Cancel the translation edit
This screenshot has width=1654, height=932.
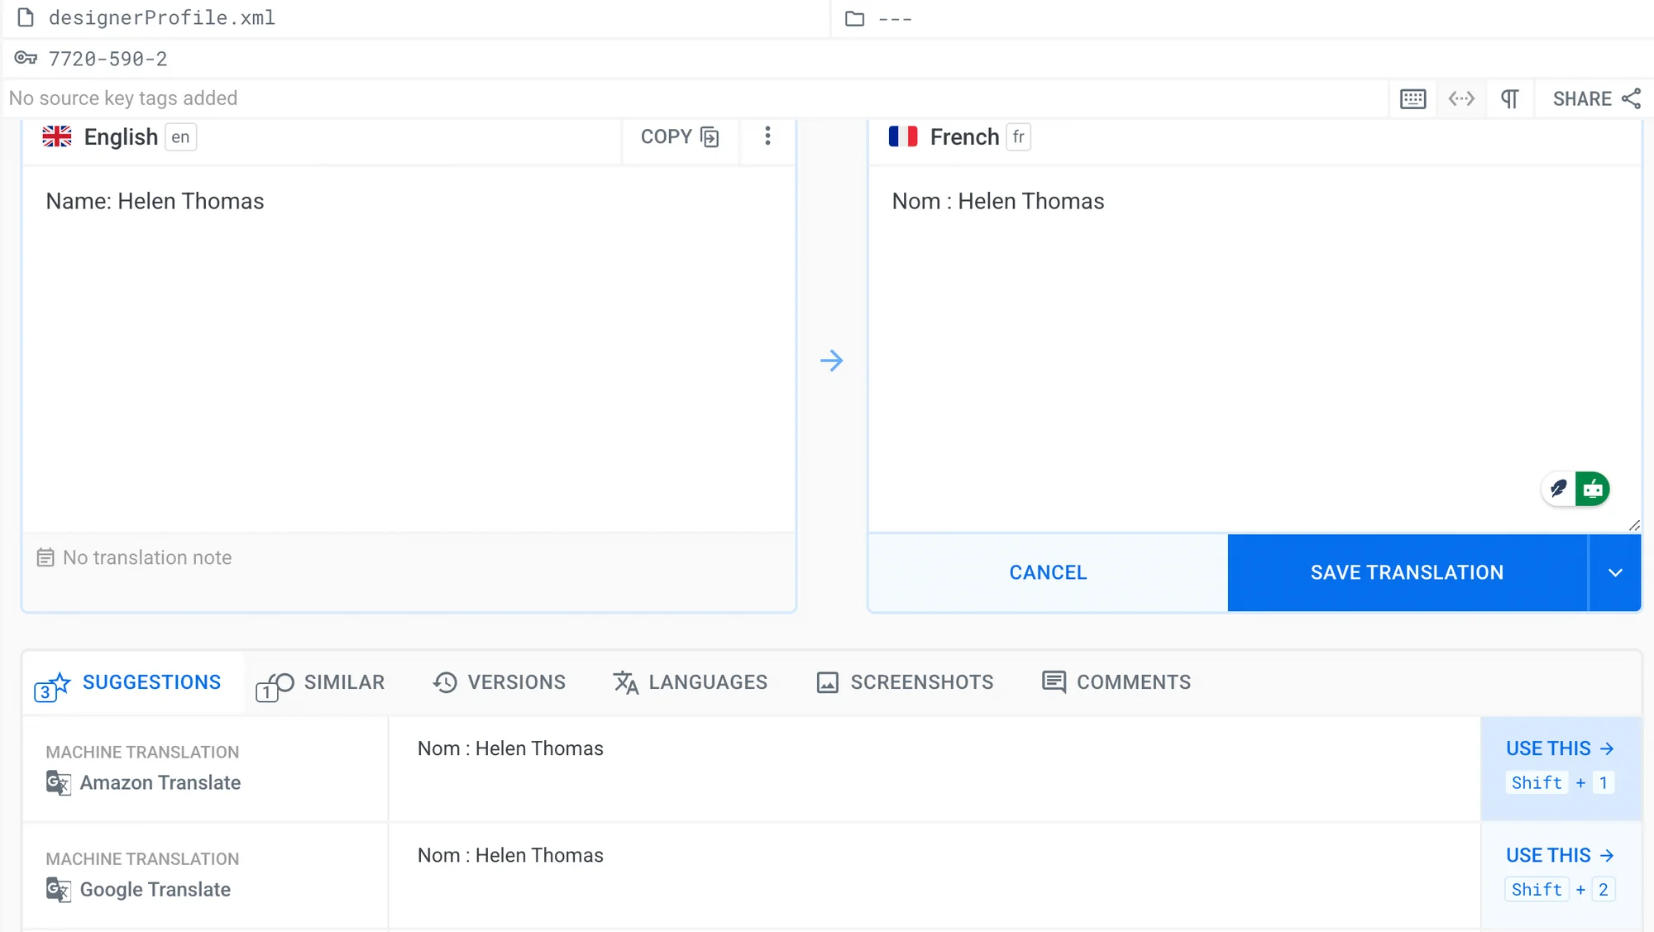[x=1048, y=573]
